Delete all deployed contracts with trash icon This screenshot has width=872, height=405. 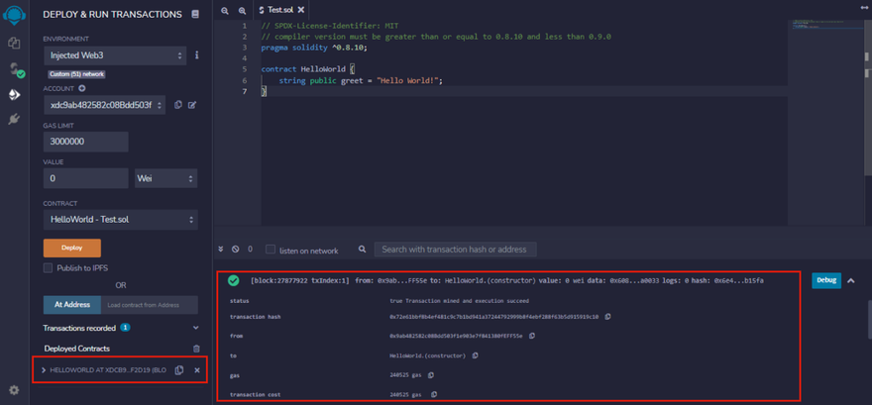pyautogui.click(x=196, y=349)
